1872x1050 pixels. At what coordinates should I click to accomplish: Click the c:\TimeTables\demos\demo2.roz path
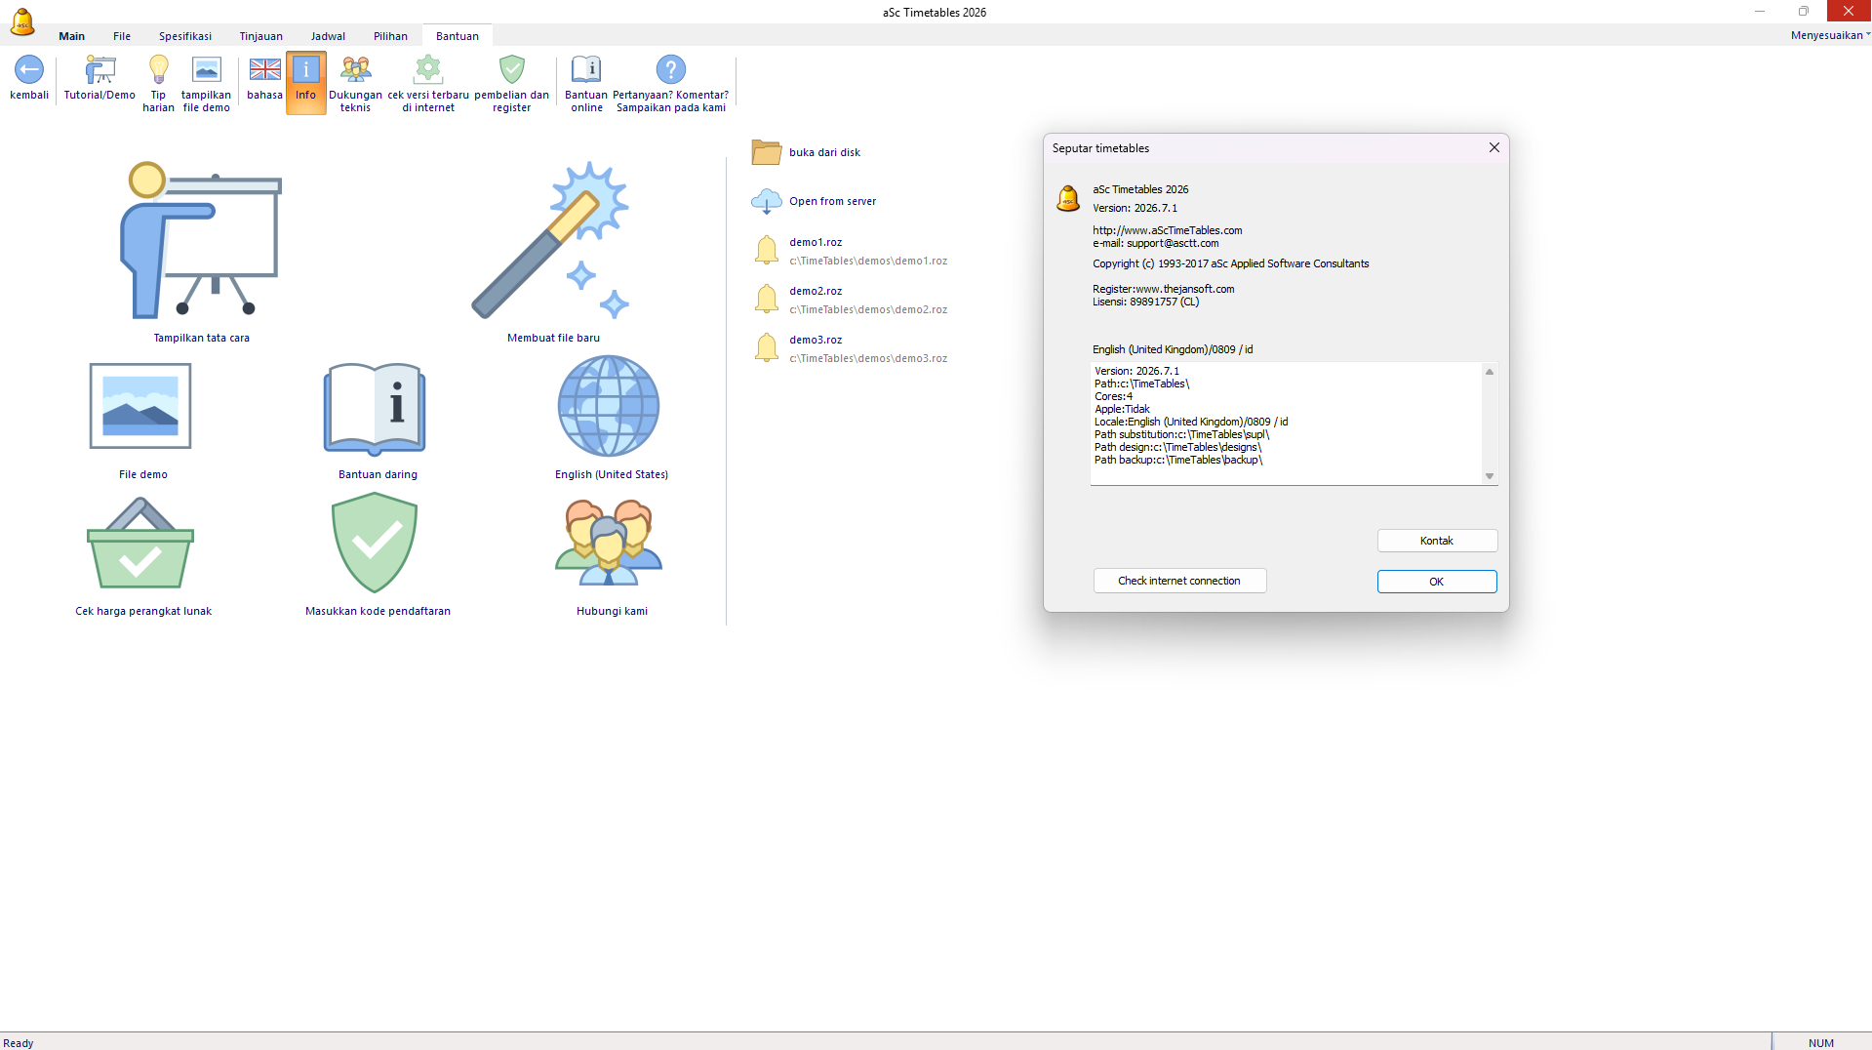coord(868,309)
